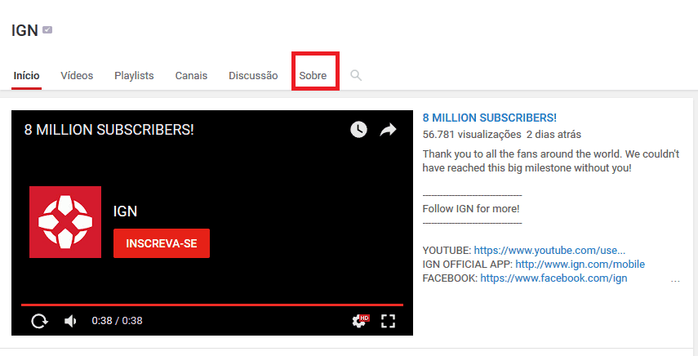Image resolution: width=698 pixels, height=356 pixels.
Task: Click the Follow IGN for more! text
Action: tap(471, 208)
